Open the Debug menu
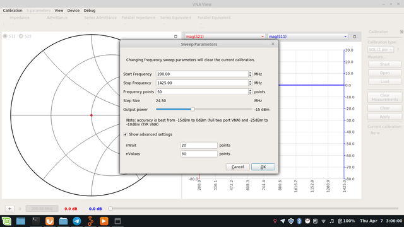The height and width of the screenshot is (227, 404). pos(90,11)
